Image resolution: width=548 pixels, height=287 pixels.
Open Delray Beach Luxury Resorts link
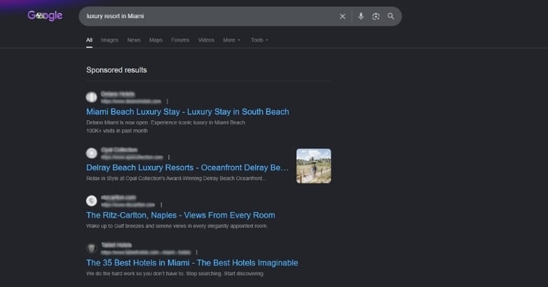point(187,167)
